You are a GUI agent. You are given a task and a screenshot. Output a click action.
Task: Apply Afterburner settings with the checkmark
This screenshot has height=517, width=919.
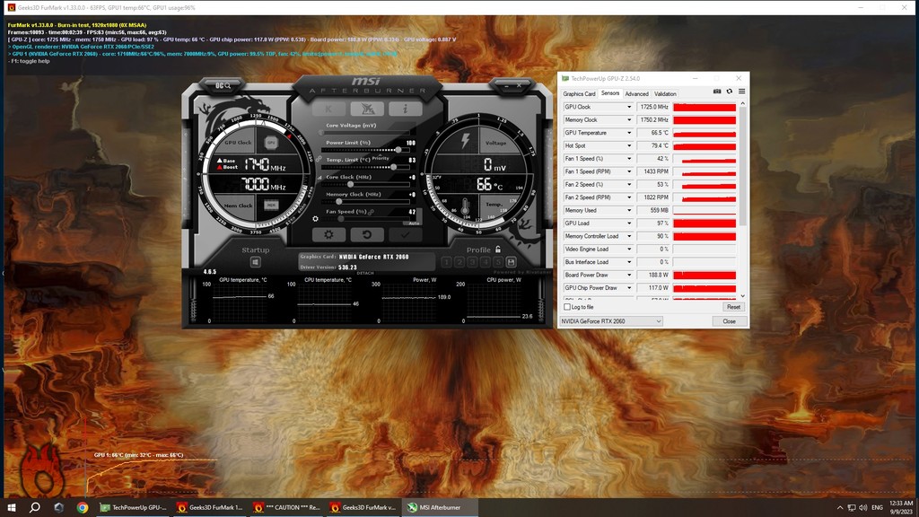point(405,234)
